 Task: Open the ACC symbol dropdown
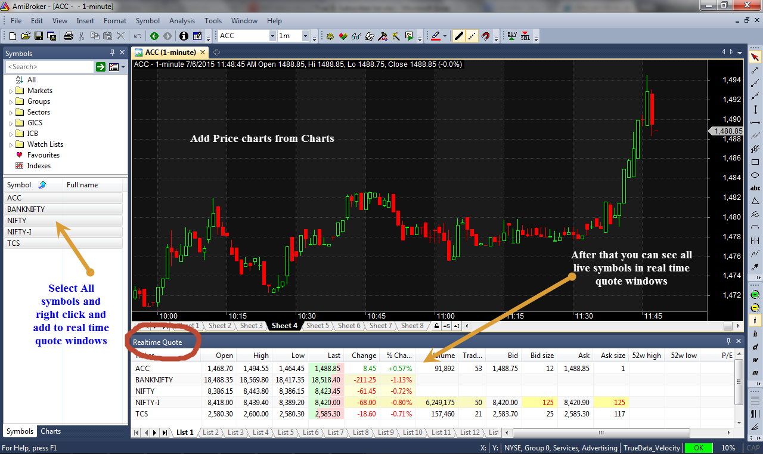(x=272, y=36)
